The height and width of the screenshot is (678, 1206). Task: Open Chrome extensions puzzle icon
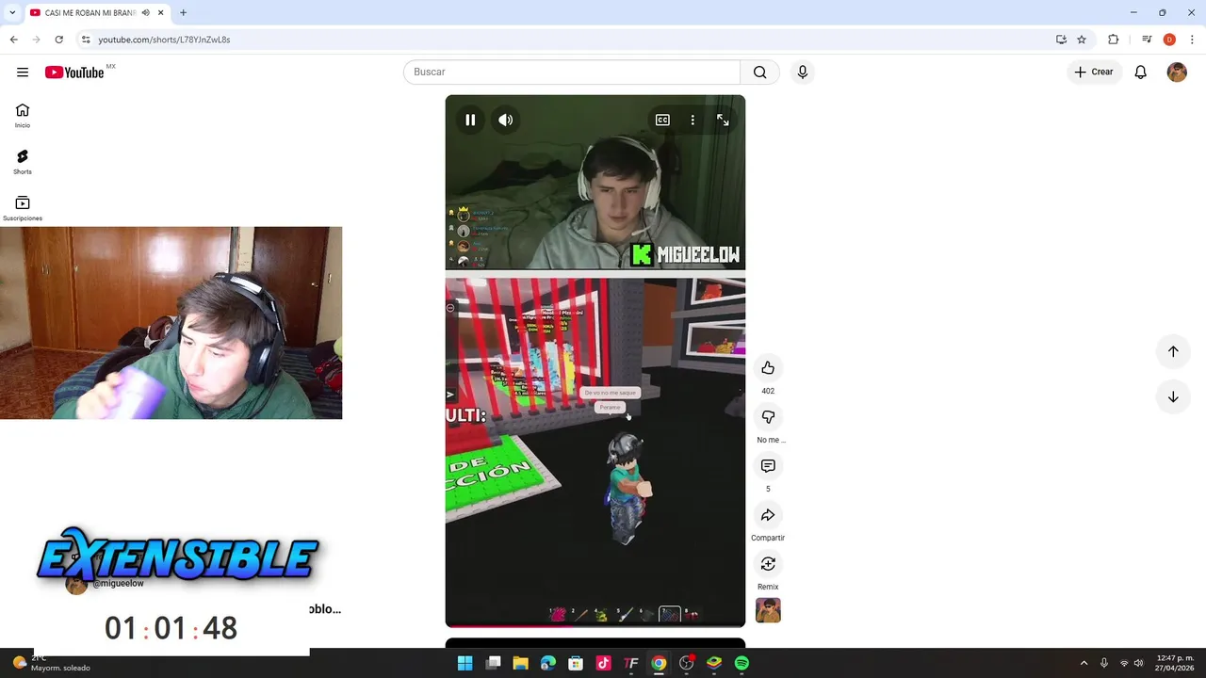pos(1113,40)
